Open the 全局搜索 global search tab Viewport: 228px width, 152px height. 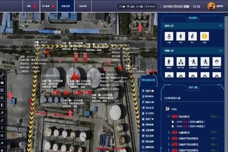83,6
